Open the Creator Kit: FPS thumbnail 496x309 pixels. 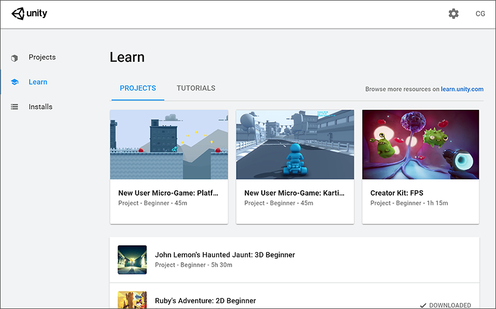pyautogui.click(x=421, y=144)
